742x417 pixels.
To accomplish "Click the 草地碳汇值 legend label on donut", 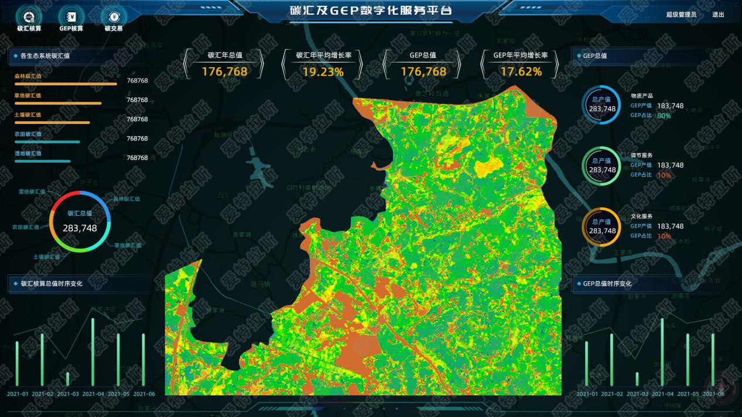I will tap(128, 245).
